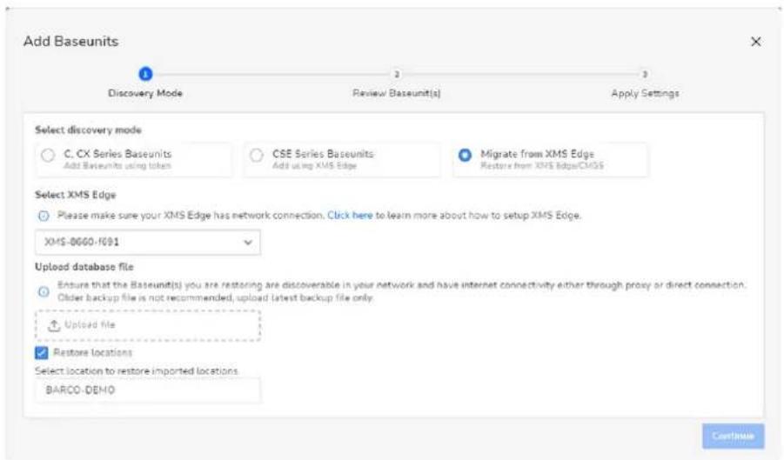
Task: Click the step 3 Apply Settings marker
Action: 645,75
